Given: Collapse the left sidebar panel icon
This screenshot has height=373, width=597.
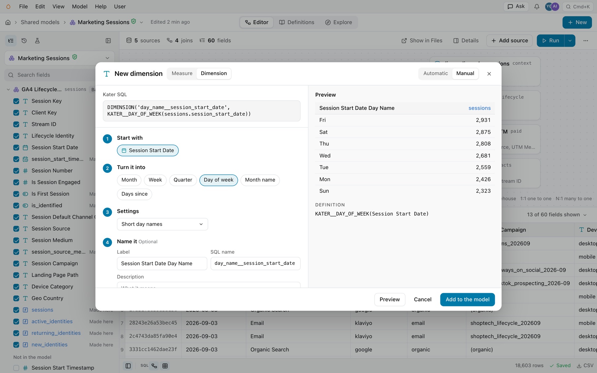Looking at the screenshot, I should tap(108, 40).
